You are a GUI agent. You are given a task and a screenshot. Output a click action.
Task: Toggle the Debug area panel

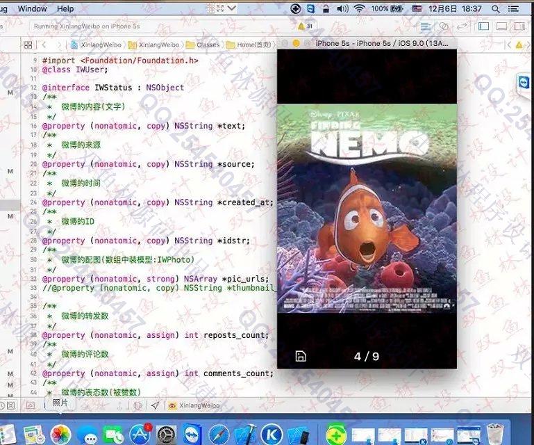[x=501, y=26]
